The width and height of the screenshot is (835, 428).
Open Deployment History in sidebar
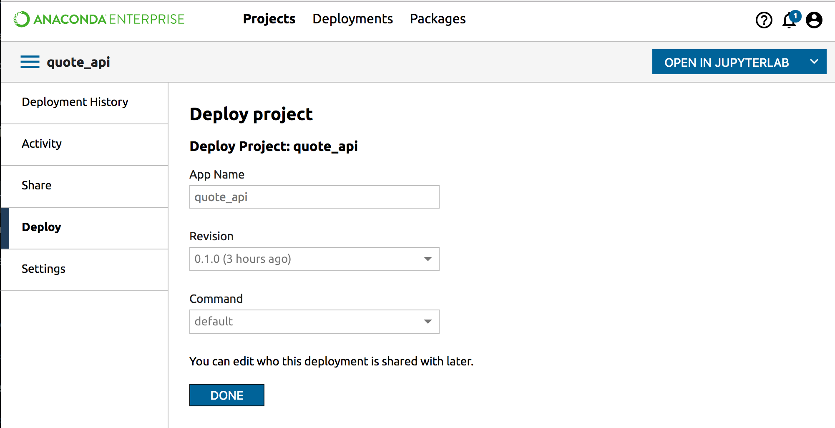75,102
